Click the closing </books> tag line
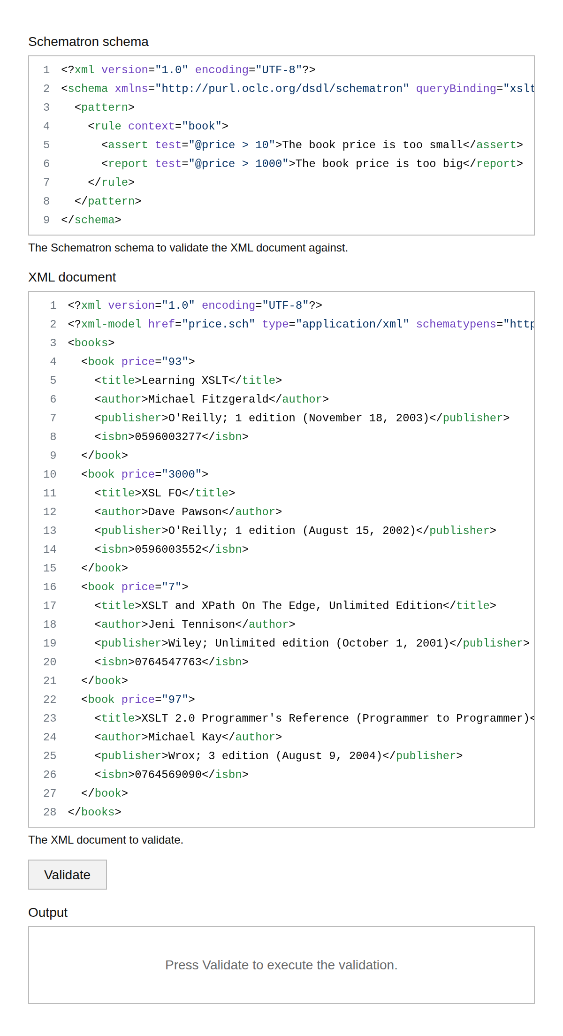 coord(95,812)
